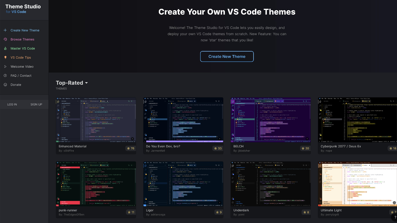This screenshot has height=223, width=397.
Task: Open the Create New Theme sidebar link
Action: click(x=25, y=30)
